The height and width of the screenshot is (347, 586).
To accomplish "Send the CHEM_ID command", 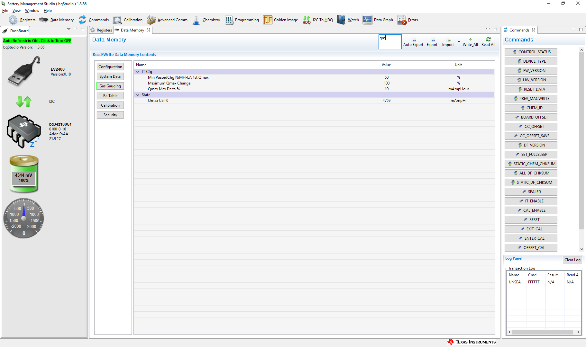I will [531, 108].
